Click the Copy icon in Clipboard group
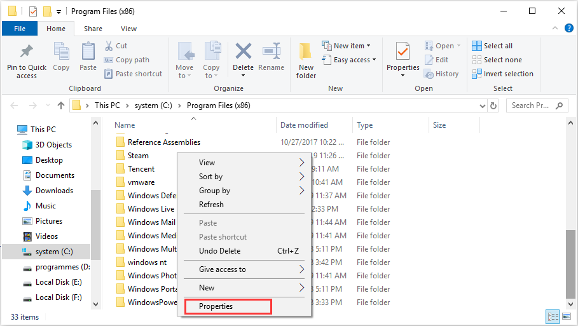 (x=61, y=52)
